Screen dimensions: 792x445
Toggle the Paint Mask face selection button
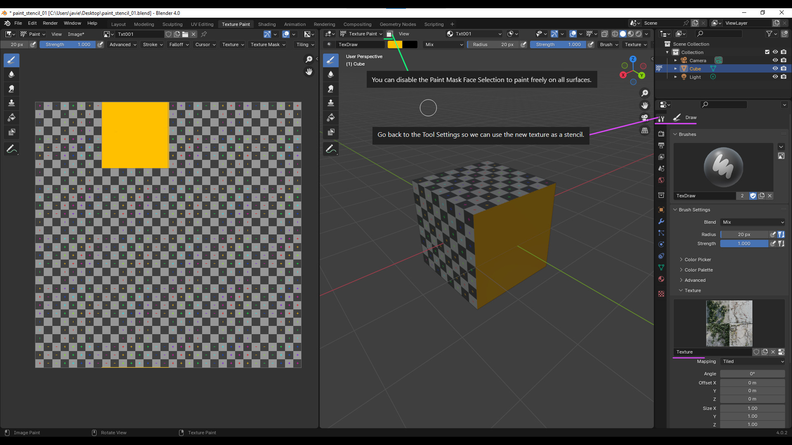389,34
